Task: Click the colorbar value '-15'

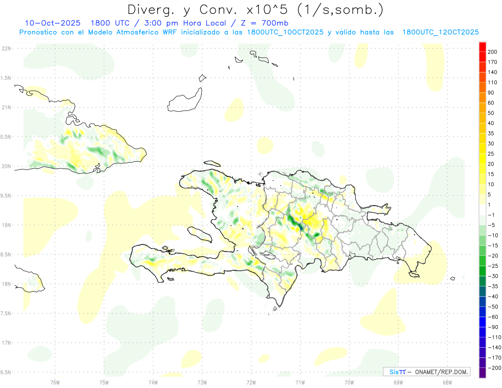Action: [493, 245]
